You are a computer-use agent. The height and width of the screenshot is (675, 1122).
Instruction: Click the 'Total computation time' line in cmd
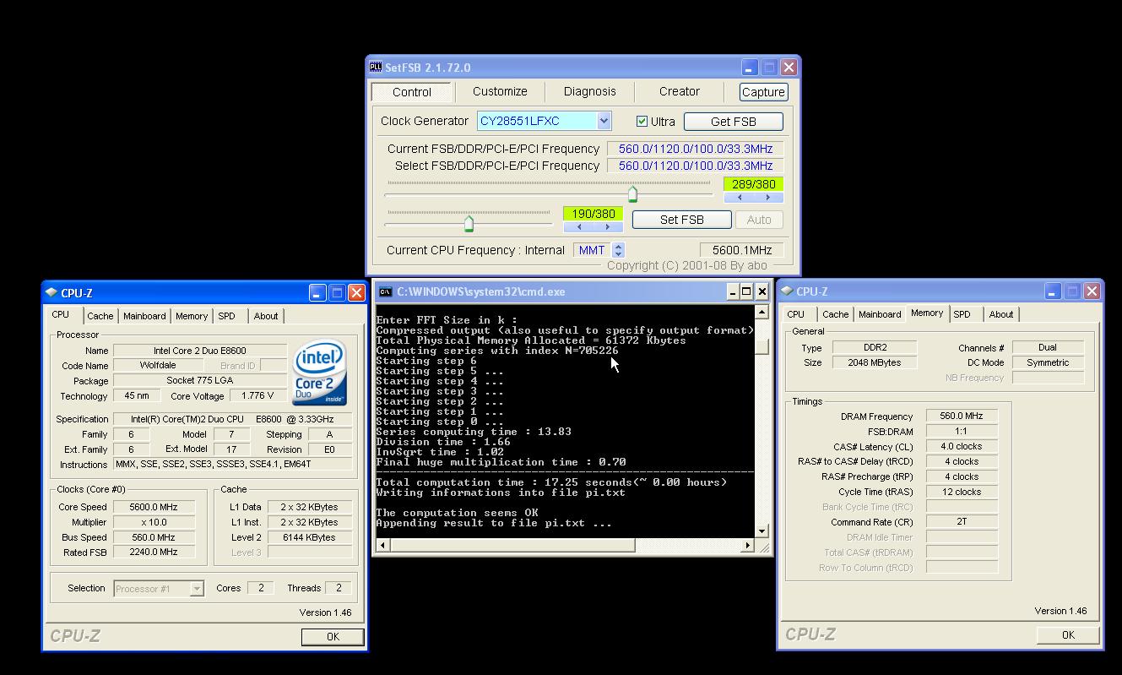pyautogui.click(x=551, y=482)
